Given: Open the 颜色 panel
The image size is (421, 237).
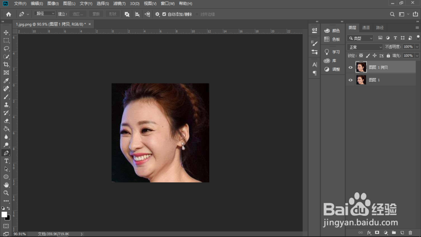Looking at the screenshot, I should click(x=332, y=31).
